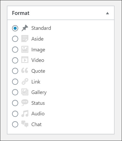Select the Standard radio button
The image size is (122, 141).
coord(15,28)
